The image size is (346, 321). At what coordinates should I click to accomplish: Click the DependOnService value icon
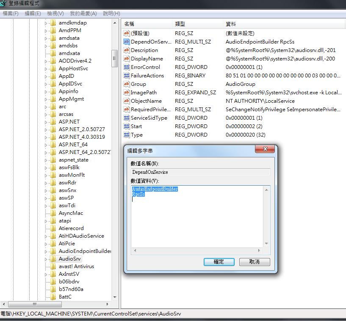click(x=127, y=41)
